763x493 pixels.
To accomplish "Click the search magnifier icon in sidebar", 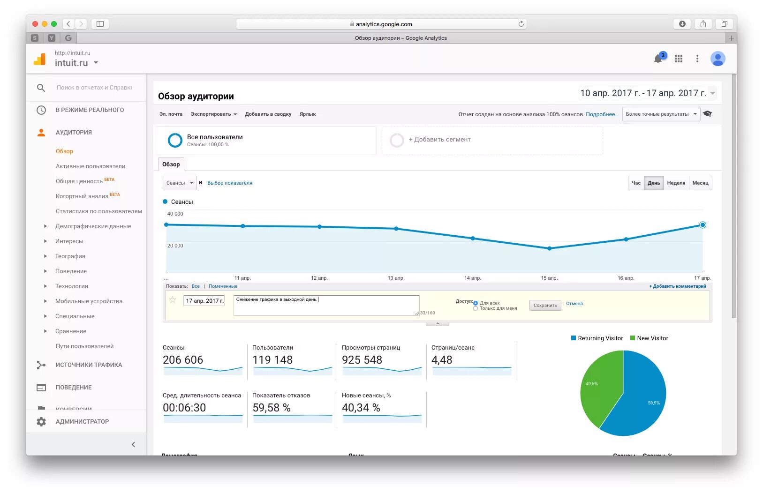I will 41,88.
